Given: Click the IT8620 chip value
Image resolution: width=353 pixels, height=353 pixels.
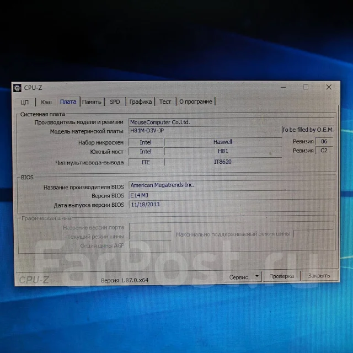Looking at the screenshot, I should tap(223, 162).
